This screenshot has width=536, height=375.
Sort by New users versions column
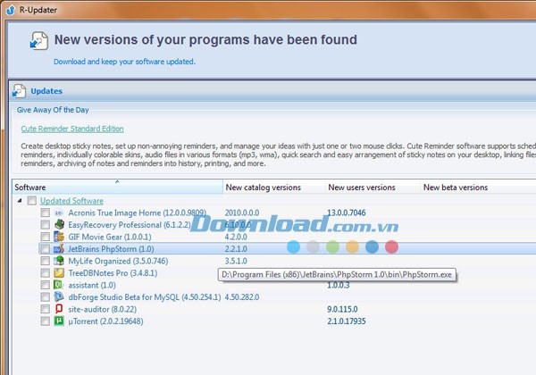[x=373, y=187]
